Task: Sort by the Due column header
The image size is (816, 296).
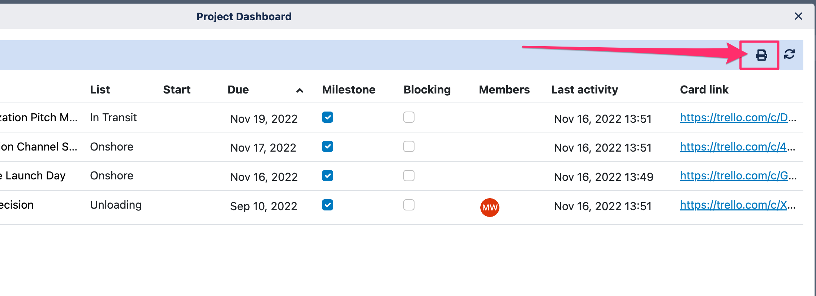Action: 238,90
